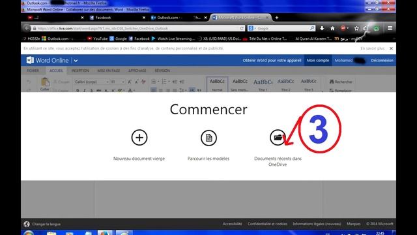Viewport: 417px width, 235px height.
Task: Click the numbered list icon
Action: 165,82
